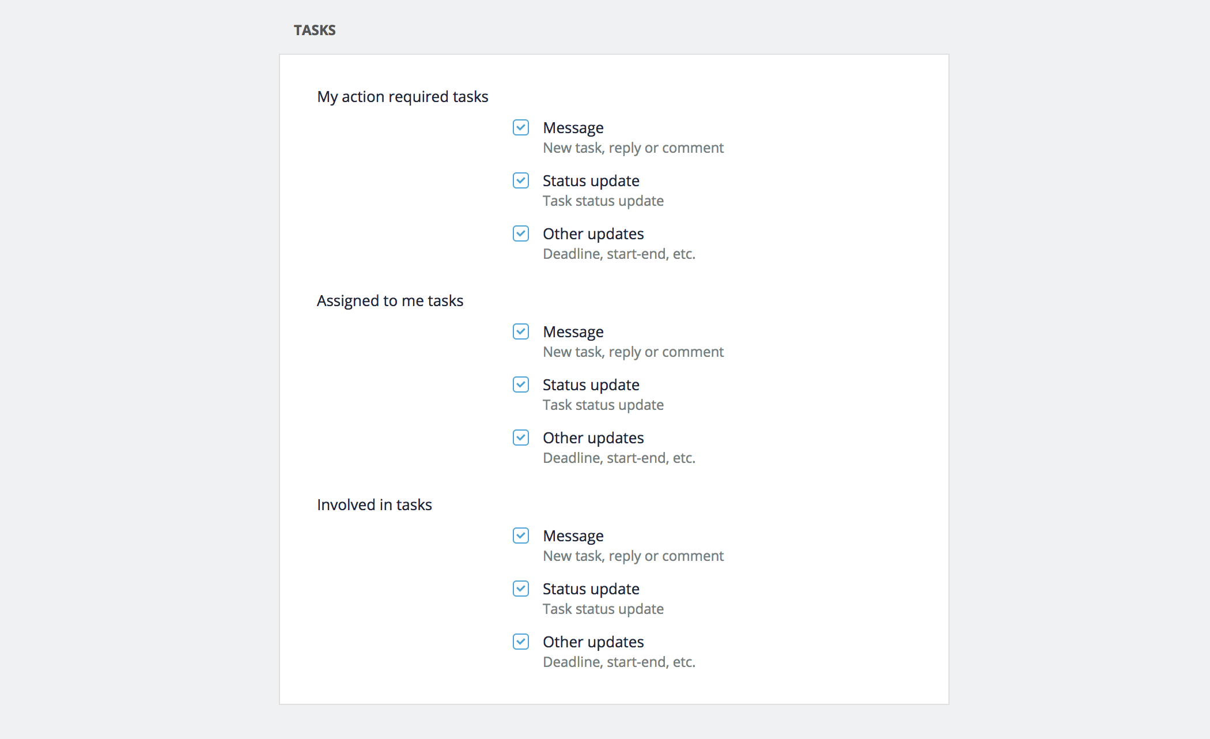Uncheck Message checkbox under Involved in tasks
Viewport: 1210px width, 739px height.
[521, 536]
